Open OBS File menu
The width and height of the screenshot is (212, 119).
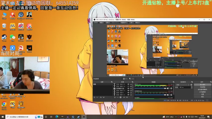tap(96, 23)
